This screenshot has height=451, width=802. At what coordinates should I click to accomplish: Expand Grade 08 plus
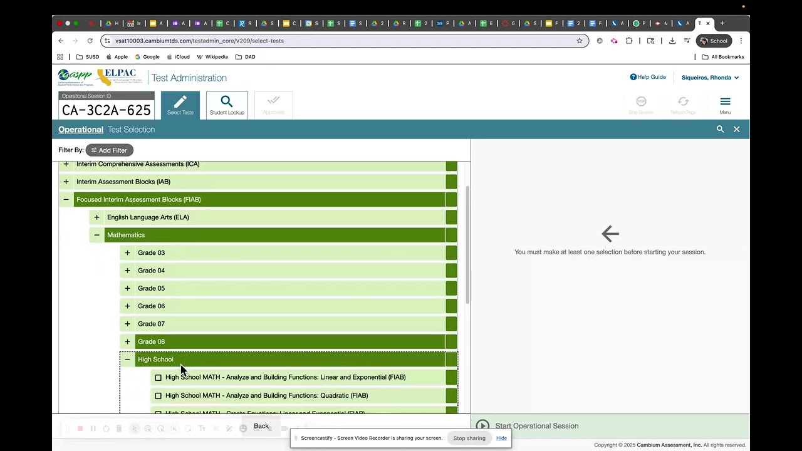click(127, 342)
